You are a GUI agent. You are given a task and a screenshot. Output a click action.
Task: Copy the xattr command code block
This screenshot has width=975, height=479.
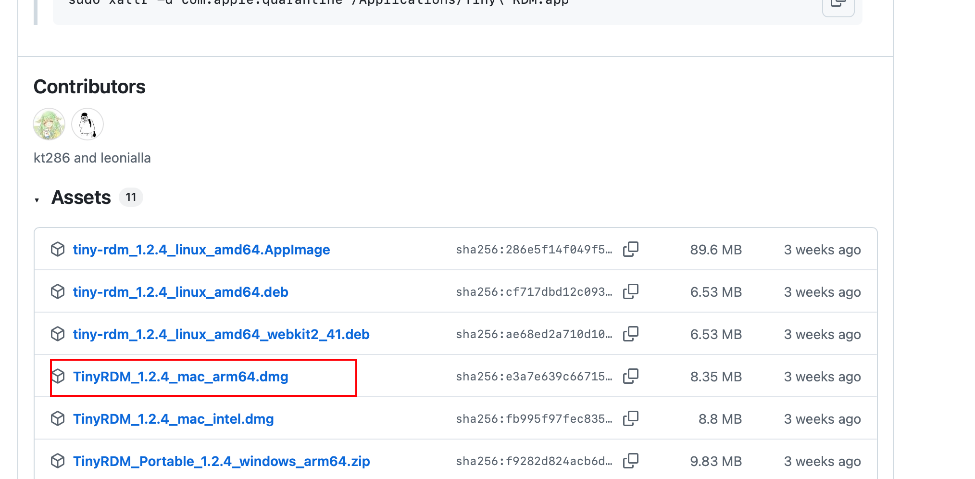coord(838,5)
